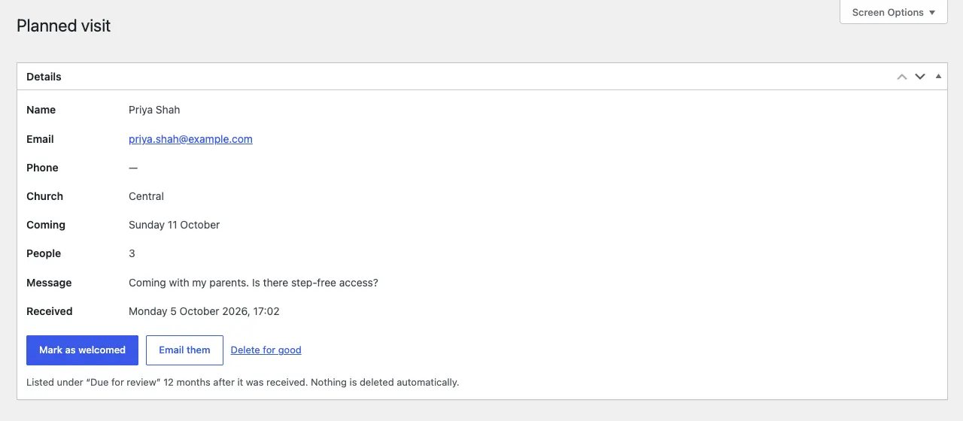The width and height of the screenshot is (963, 421).
Task: Click the Coming field label
Action: 46,225
